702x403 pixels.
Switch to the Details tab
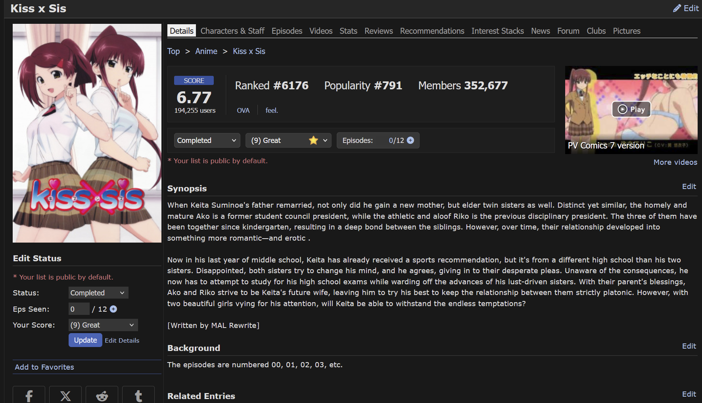(182, 31)
